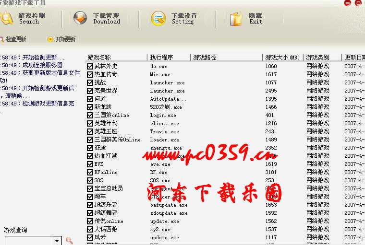Open 下载设置 Setting icon
The height and width of the screenshot is (245, 365).
tap(158, 18)
